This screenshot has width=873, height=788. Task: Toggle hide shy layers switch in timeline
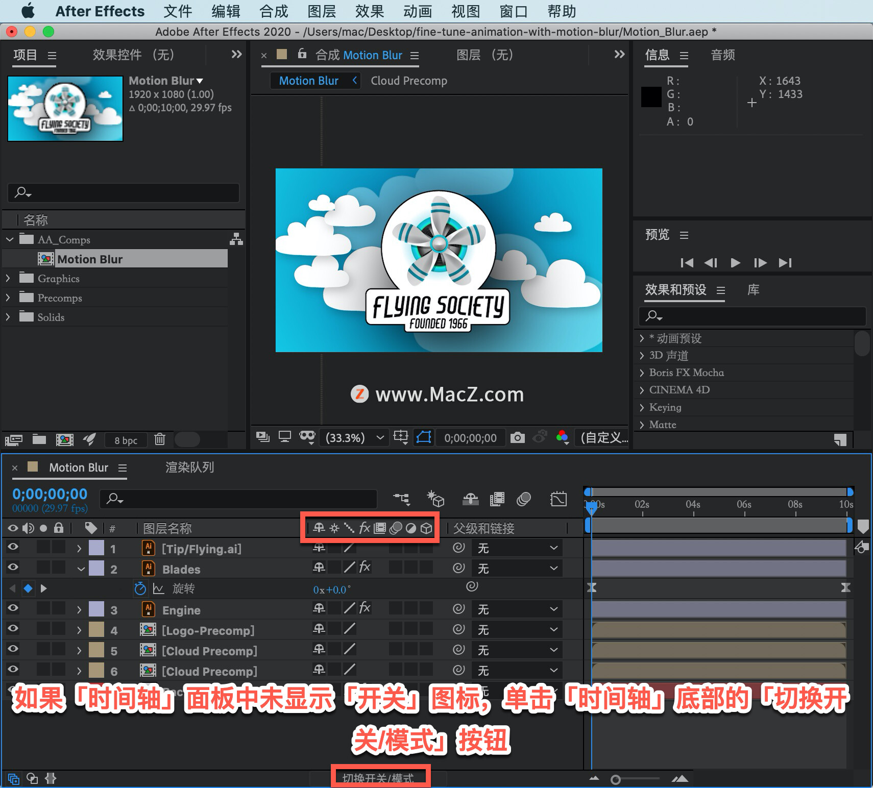tap(470, 499)
